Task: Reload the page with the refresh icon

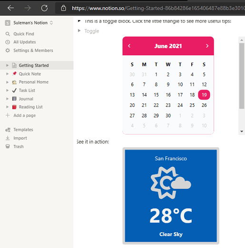Action: coord(44,8)
